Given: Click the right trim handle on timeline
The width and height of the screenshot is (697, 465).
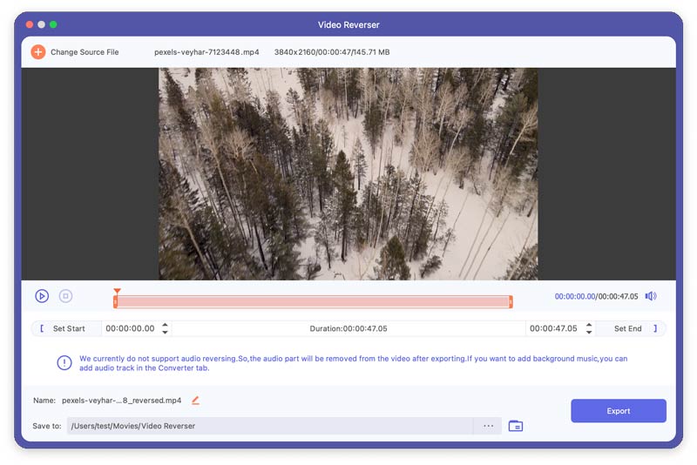Looking at the screenshot, I should (511, 302).
